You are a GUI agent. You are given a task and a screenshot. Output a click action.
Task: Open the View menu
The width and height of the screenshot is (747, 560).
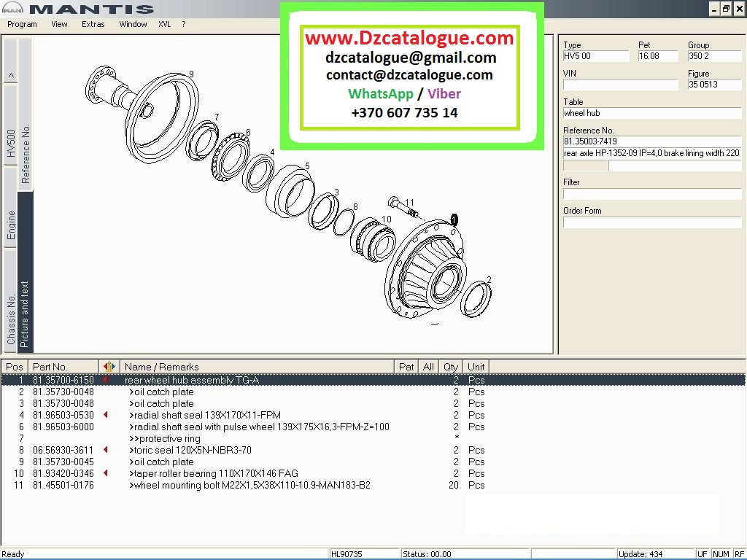[59, 24]
